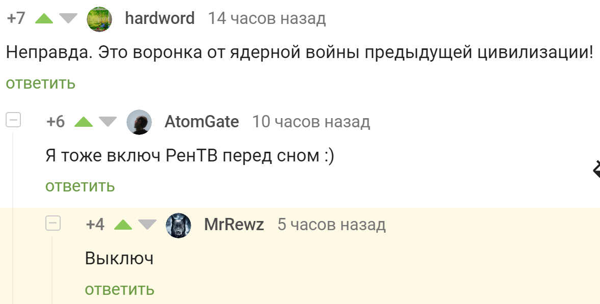Open MrRewz's wolf avatar

tap(178, 225)
